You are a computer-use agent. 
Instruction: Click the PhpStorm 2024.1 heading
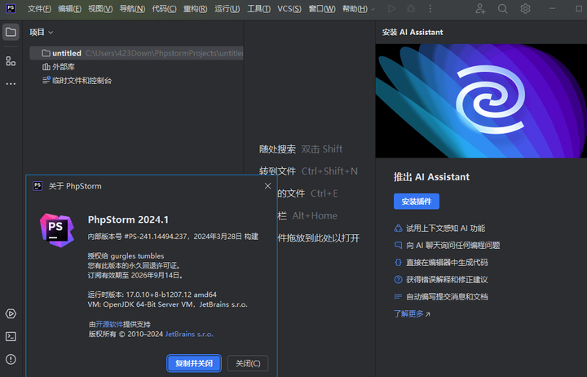(x=128, y=220)
